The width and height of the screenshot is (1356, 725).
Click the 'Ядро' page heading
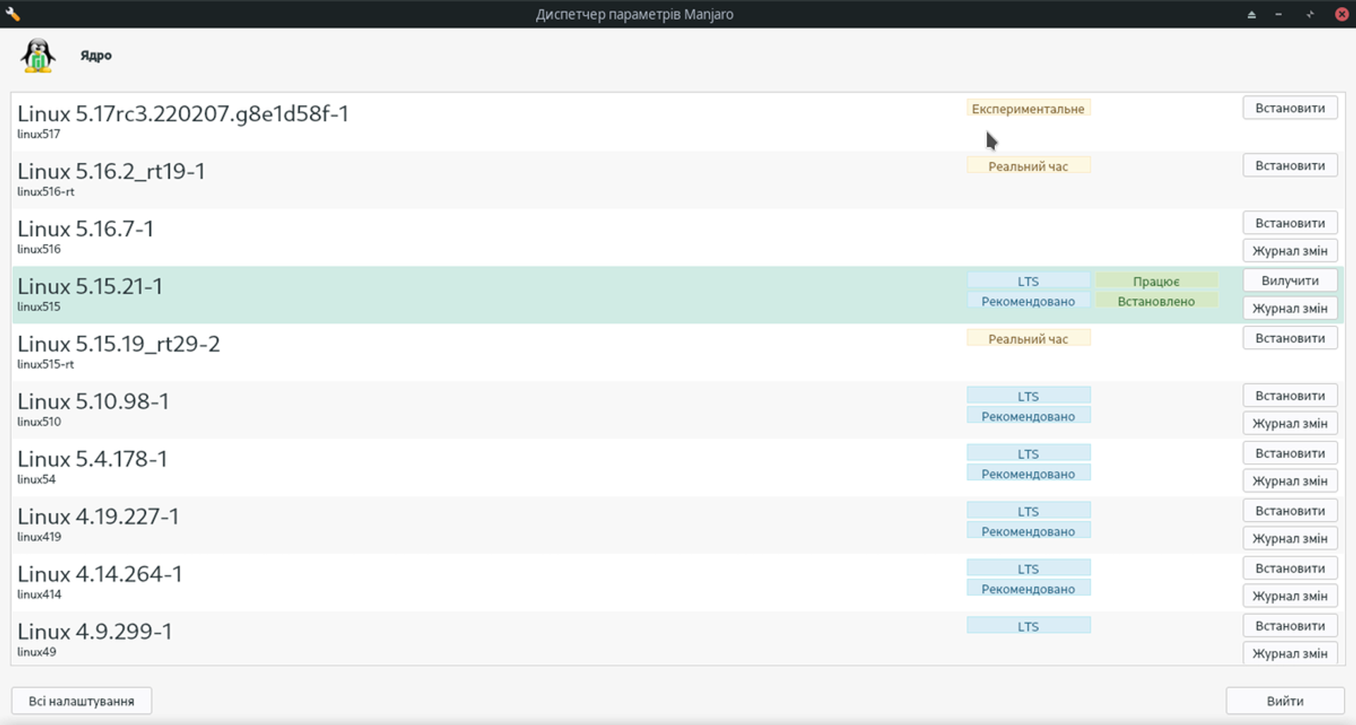click(96, 56)
